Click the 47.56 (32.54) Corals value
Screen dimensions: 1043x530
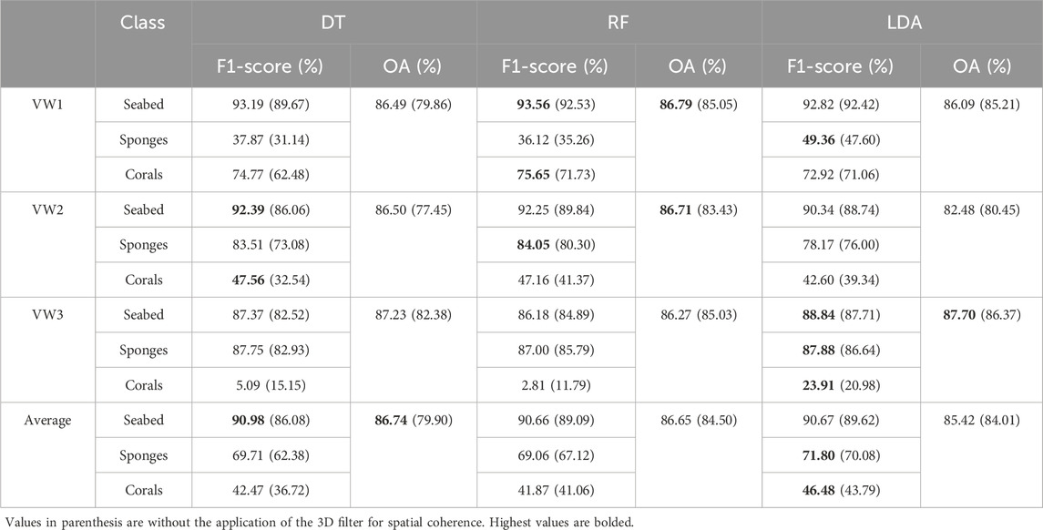271,280
